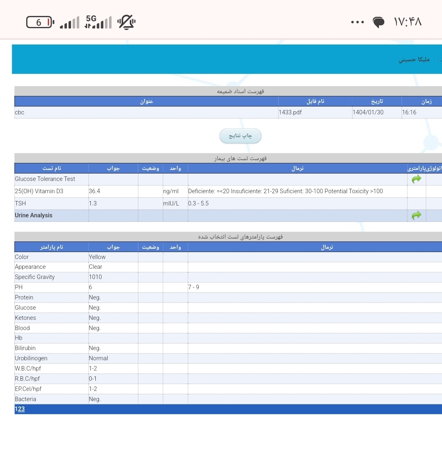The width and height of the screenshot is (442, 451).
Task: Click the Yellow color value
Action: (x=97, y=257)
